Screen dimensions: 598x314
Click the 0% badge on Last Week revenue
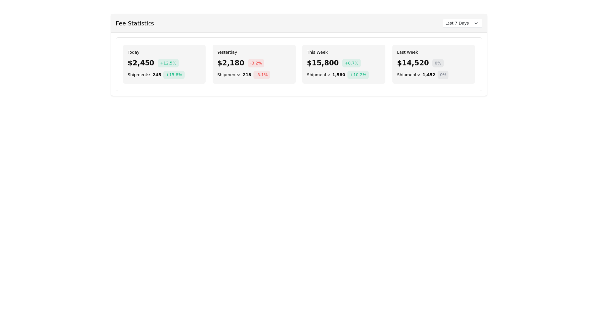(x=438, y=63)
